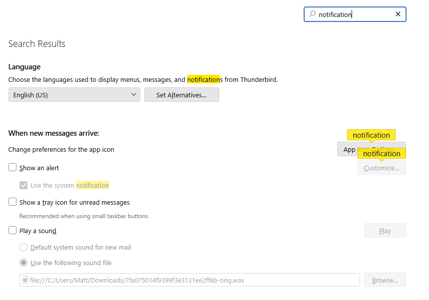429x300 pixels.
Task: Tick the Play a sound checkbox
Action: click(13, 231)
